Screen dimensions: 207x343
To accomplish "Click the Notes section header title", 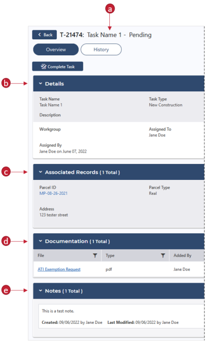I will tap(64, 291).
